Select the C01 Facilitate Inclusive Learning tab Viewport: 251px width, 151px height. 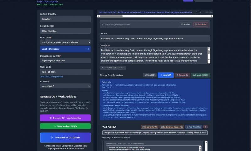[x=145, y=12]
